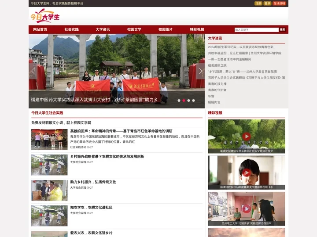Open the 石河子大学学生会实践研读 link
317x237 pixels.
(247, 78)
